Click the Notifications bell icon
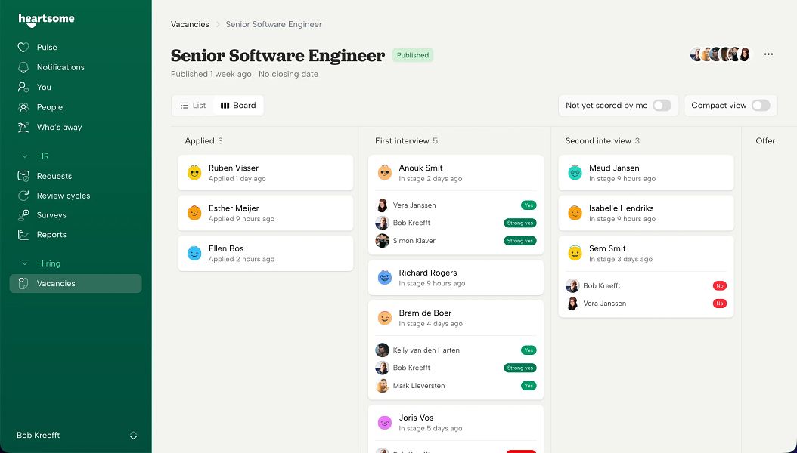The height and width of the screenshot is (453, 797). [23, 67]
